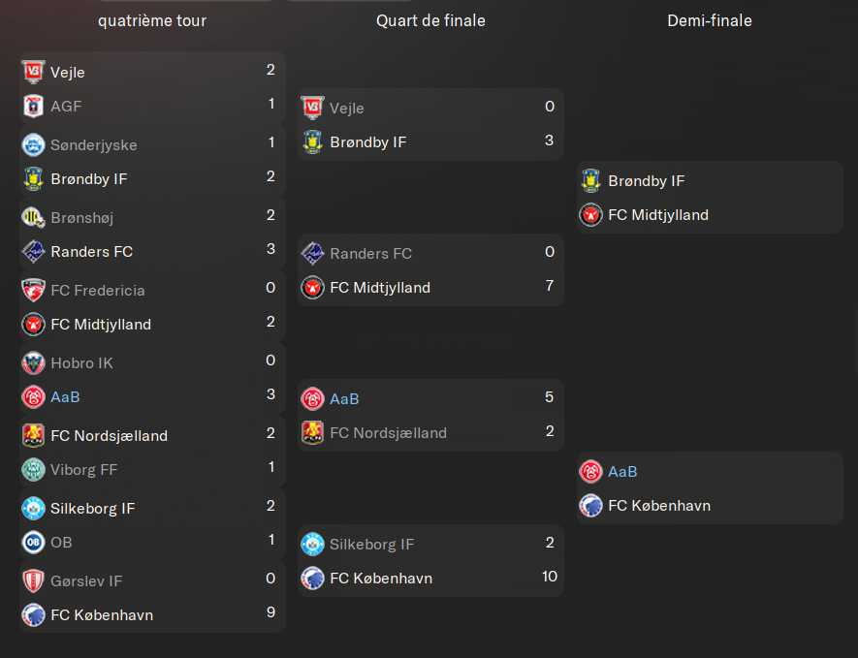Open the Hobro IK team name

(82, 363)
